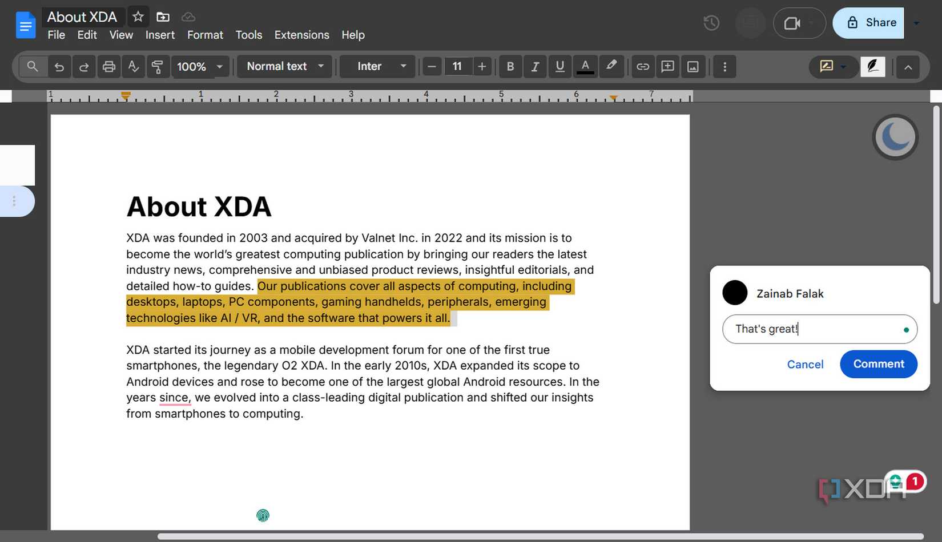Star the About XDA document
This screenshot has width=942, height=542.
click(138, 17)
